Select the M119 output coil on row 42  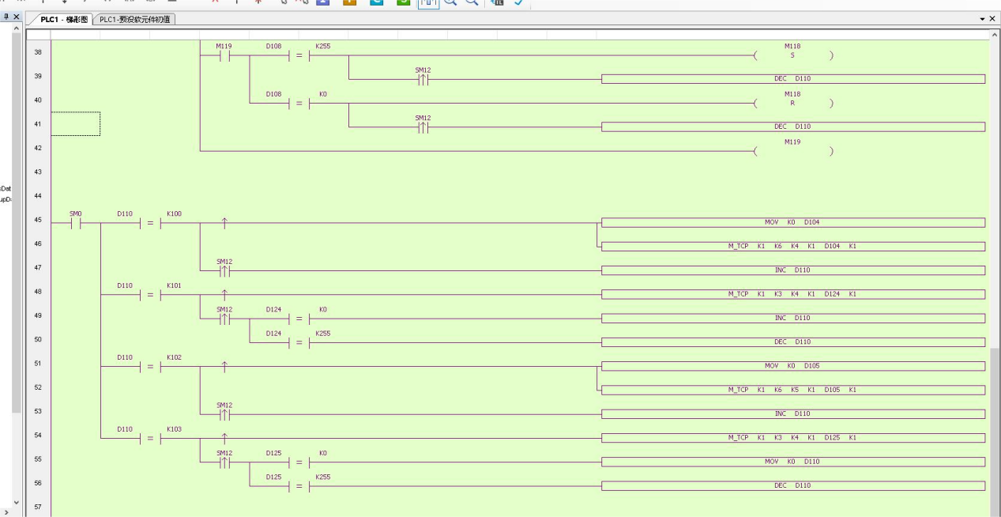[792, 150]
